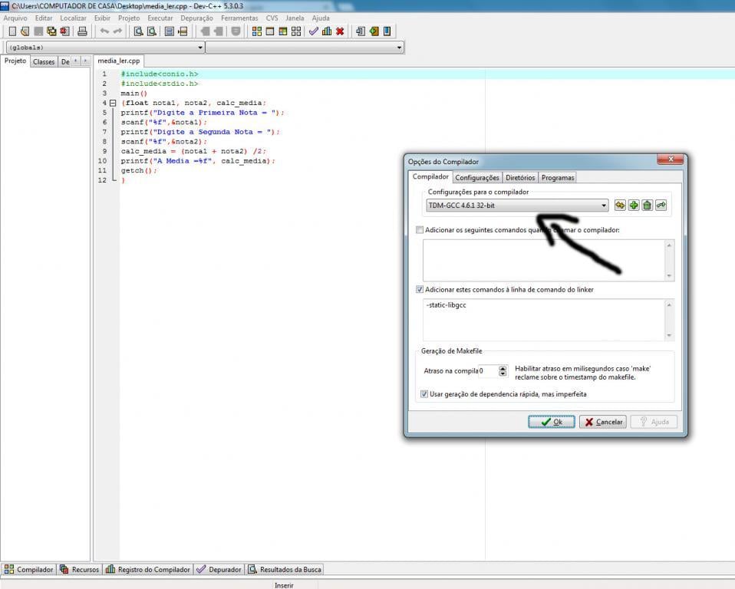735x589 pixels.
Task: Click the '#include<stdio.h>' code line
Action: point(160,84)
